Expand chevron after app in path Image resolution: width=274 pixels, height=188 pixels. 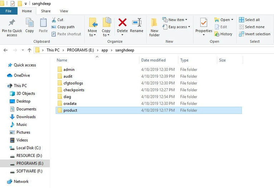pos(111,50)
